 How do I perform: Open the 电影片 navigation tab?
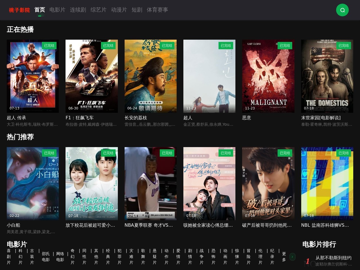57,10
